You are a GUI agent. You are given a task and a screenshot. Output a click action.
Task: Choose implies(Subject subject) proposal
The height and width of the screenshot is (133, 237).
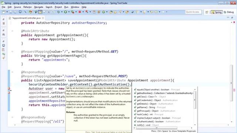tap(164, 118)
